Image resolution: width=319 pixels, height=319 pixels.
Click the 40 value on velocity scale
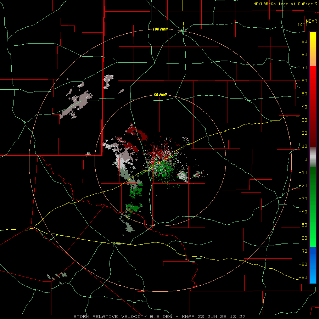coord(304,107)
